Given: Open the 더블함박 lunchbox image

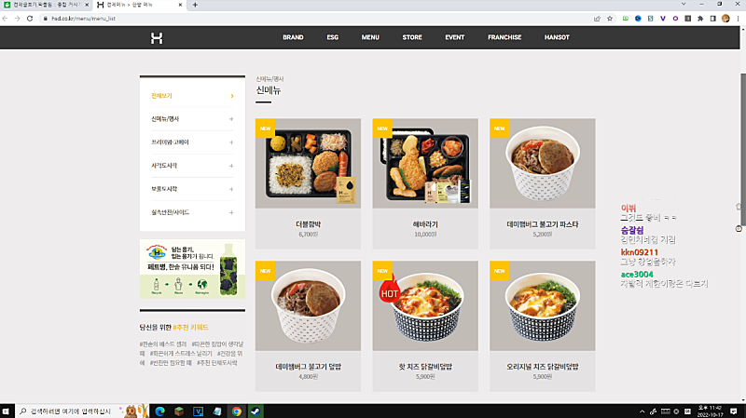Looking at the screenshot, I should click(308, 164).
